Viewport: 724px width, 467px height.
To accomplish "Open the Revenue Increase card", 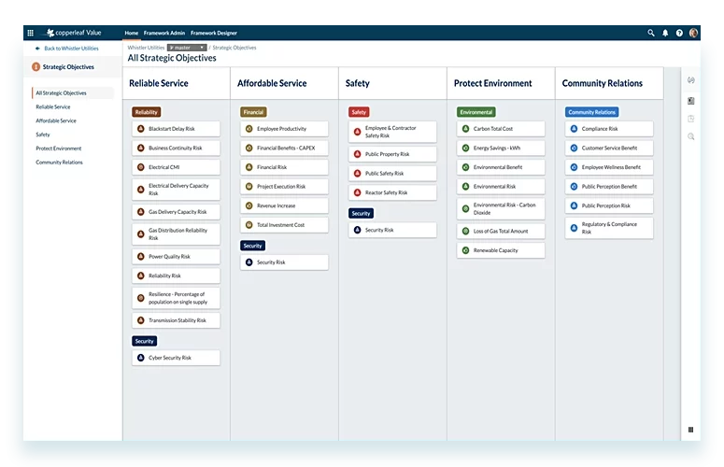I will pyautogui.click(x=284, y=205).
